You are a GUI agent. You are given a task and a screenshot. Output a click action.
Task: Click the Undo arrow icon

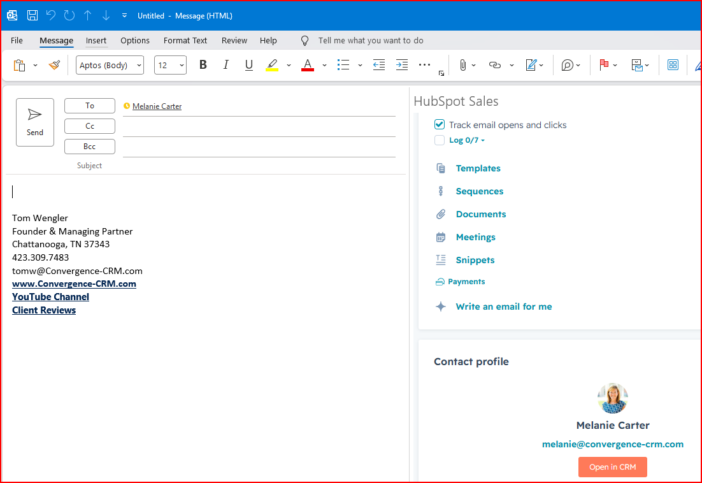pyautogui.click(x=50, y=15)
